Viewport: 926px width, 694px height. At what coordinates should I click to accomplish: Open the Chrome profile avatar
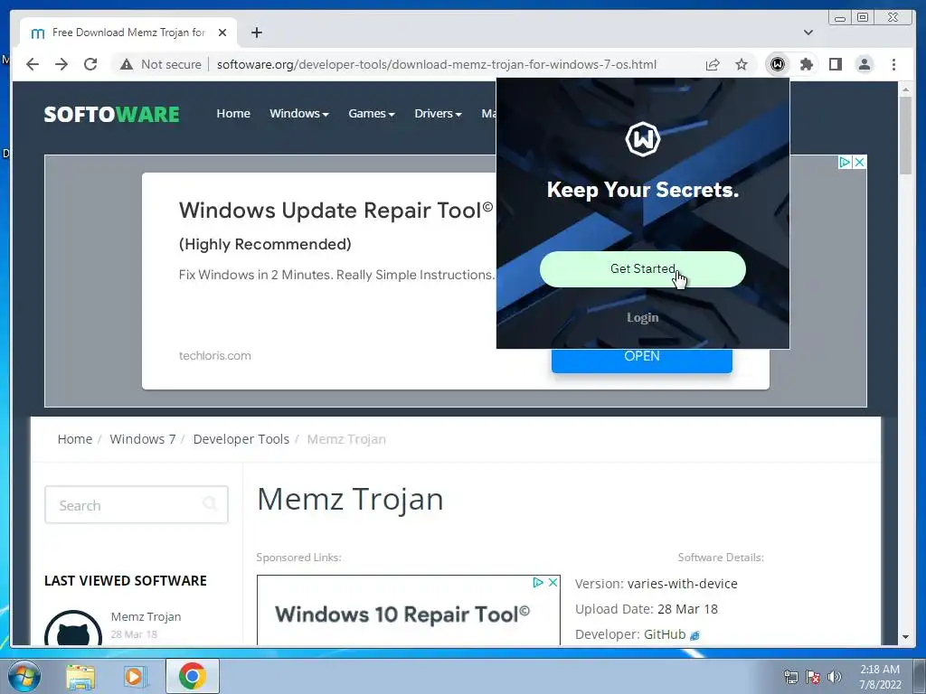(x=865, y=64)
